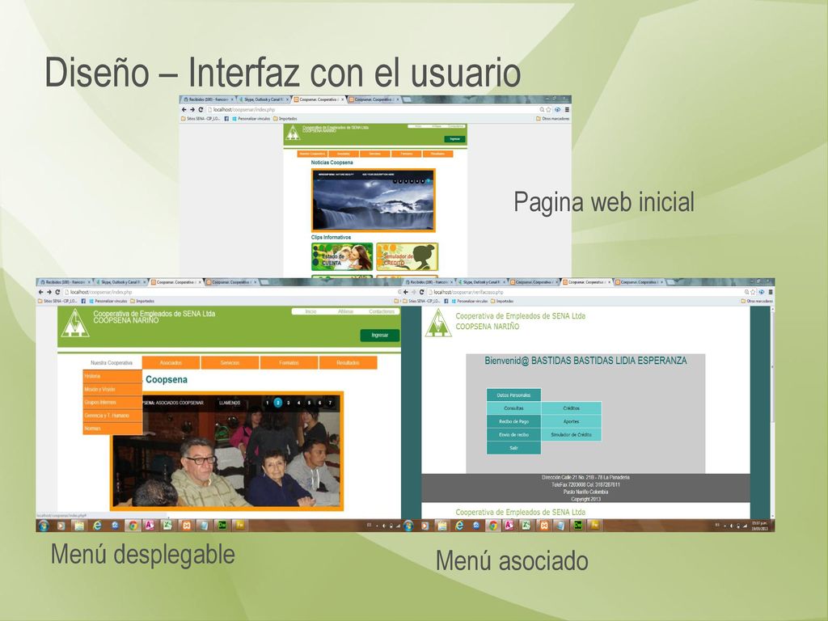Open Chrome menu icon in bottom-right browser
828x621 pixels.
(771, 292)
